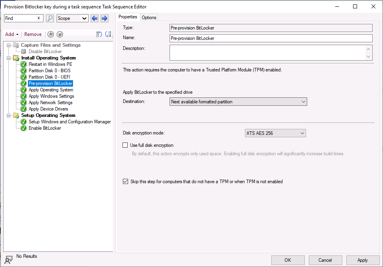Click the Install Operating System folder icon
The width and height of the screenshot is (383, 267).
pos(16,58)
